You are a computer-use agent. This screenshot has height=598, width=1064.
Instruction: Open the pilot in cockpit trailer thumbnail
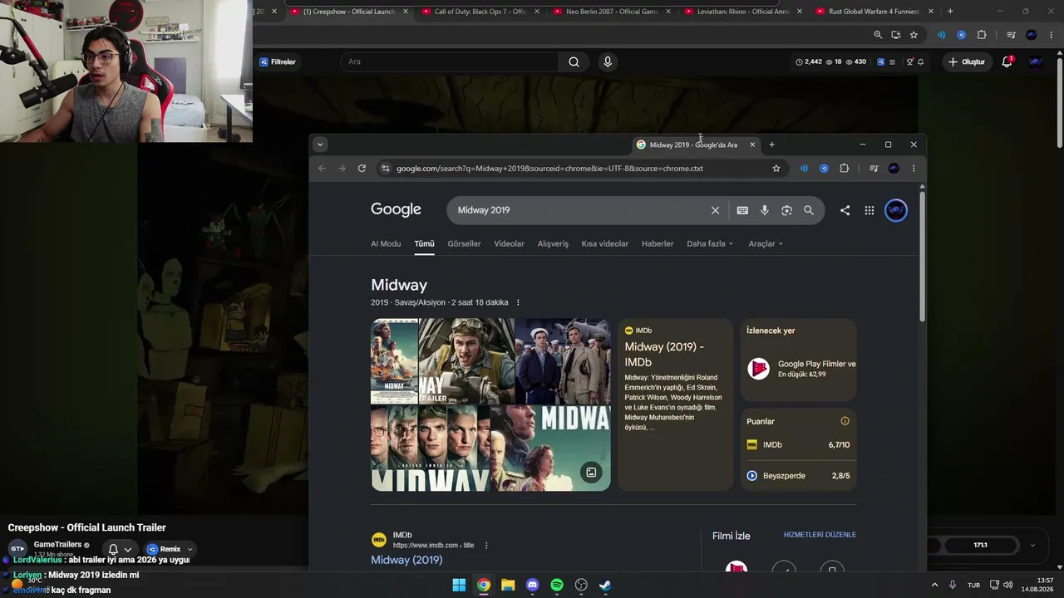pyautogui.click(x=465, y=361)
